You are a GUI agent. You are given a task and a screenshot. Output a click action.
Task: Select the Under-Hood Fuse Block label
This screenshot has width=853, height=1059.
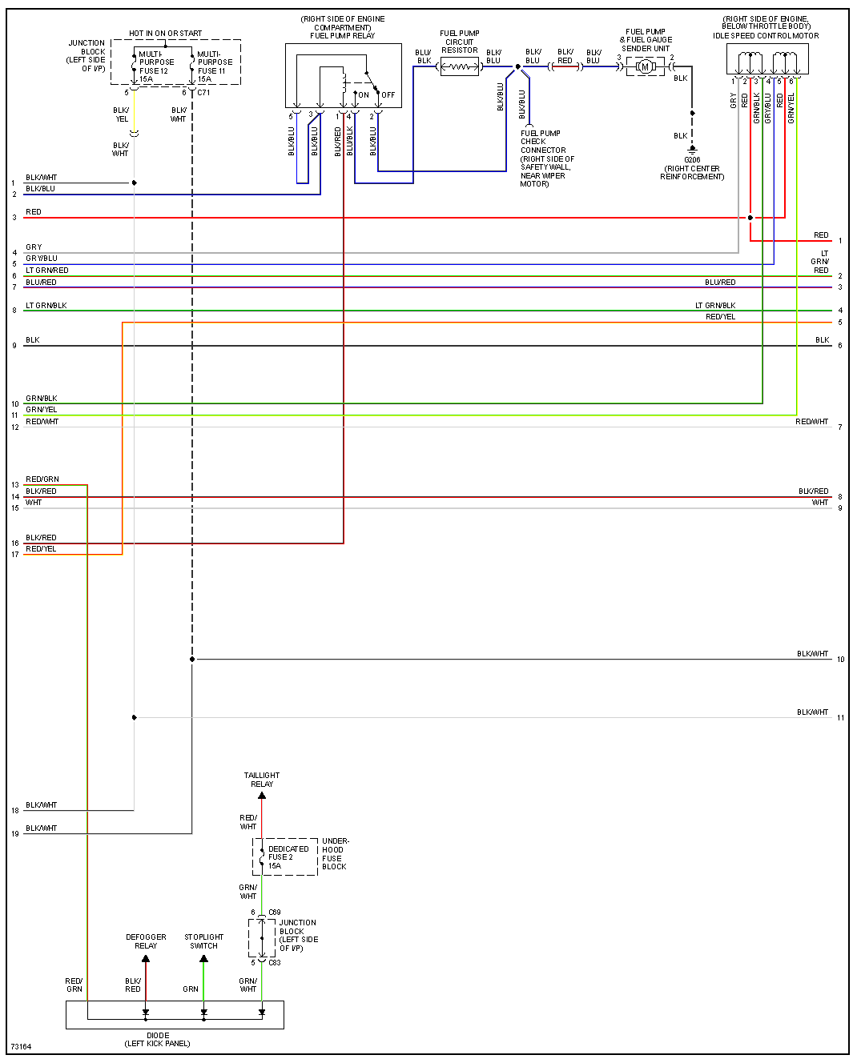(334, 854)
